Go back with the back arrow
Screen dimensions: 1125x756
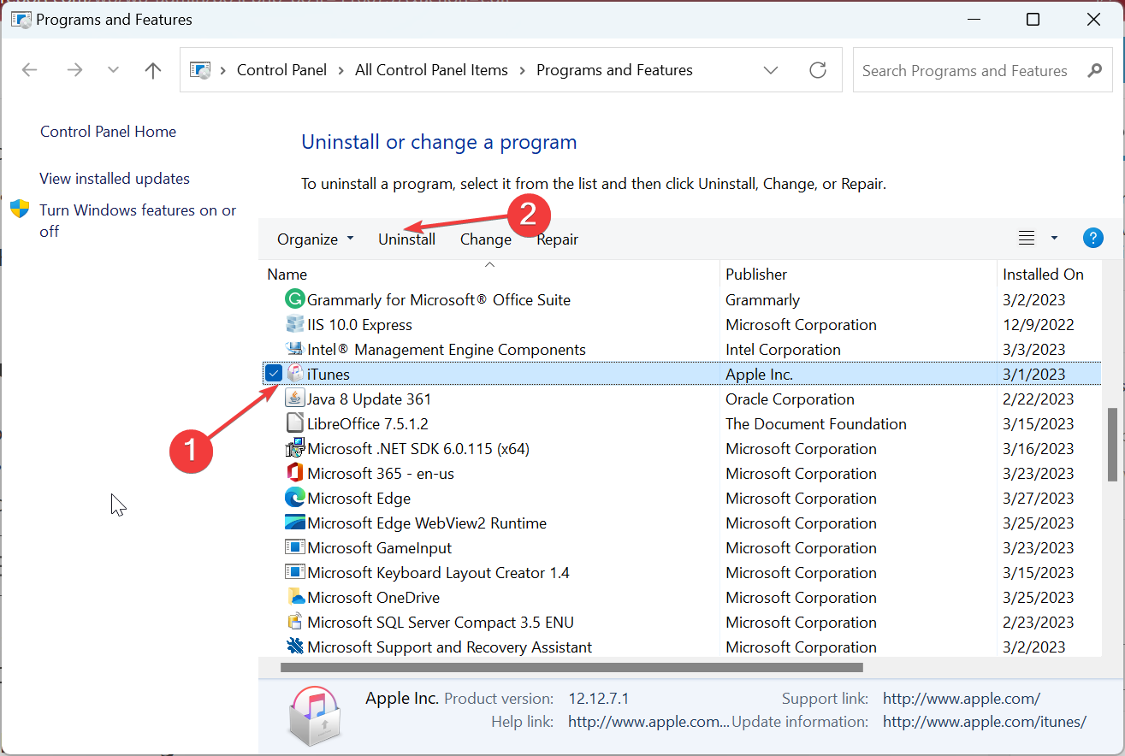click(x=30, y=70)
